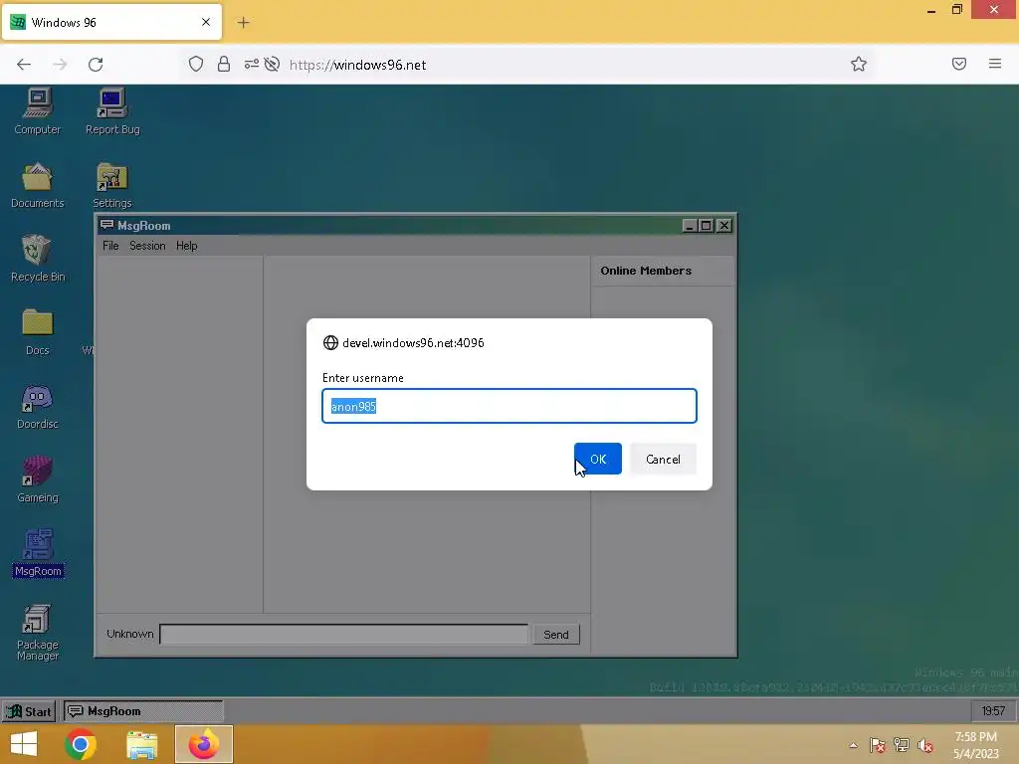Go back in Firefox

pyautogui.click(x=24, y=65)
